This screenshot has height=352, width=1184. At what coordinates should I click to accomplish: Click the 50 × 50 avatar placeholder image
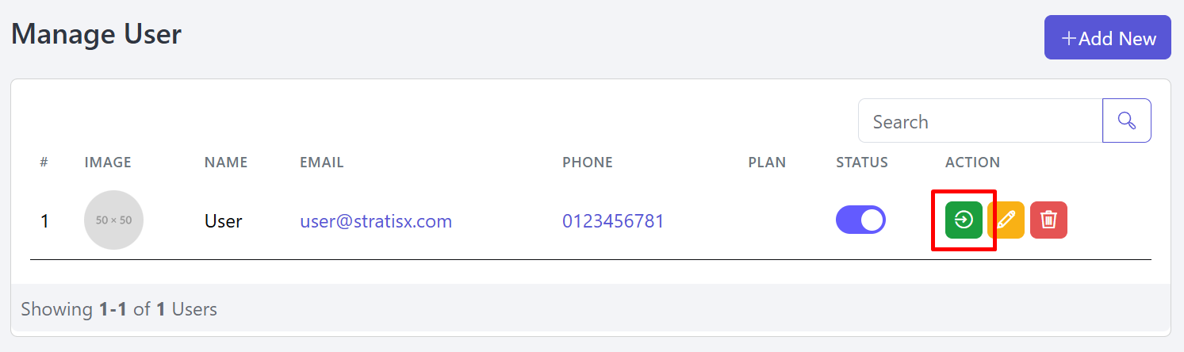click(x=113, y=220)
